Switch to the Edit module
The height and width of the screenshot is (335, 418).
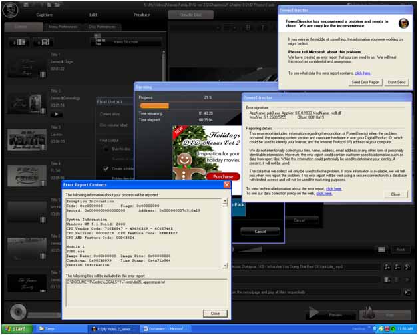[93, 15]
